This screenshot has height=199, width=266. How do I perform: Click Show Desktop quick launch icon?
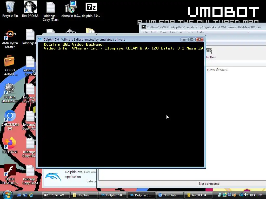pos(19,195)
